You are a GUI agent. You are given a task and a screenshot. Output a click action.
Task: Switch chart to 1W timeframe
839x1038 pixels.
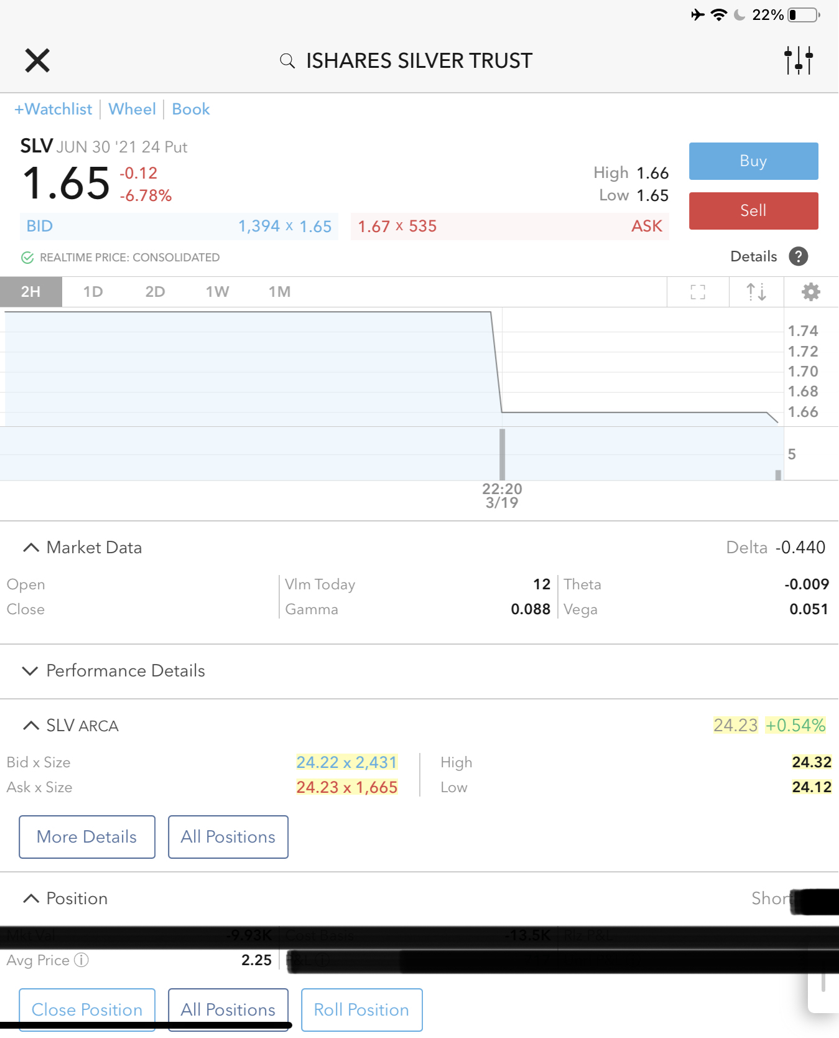(217, 292)
